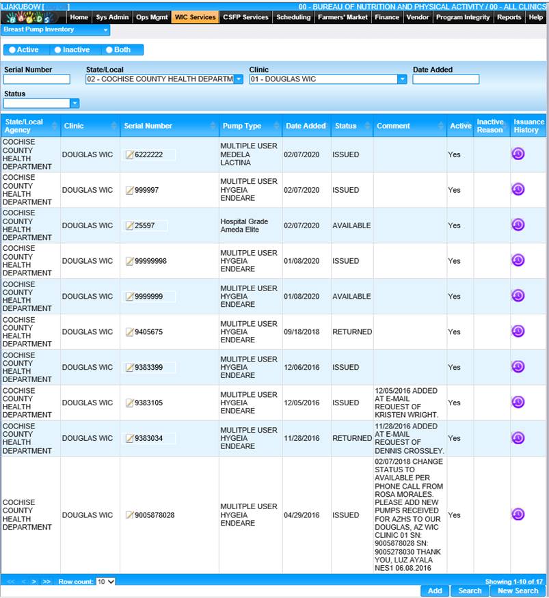This screenshot has width=549, height=598.
Task: Open the CSFP Services menu
Action: 245,17
